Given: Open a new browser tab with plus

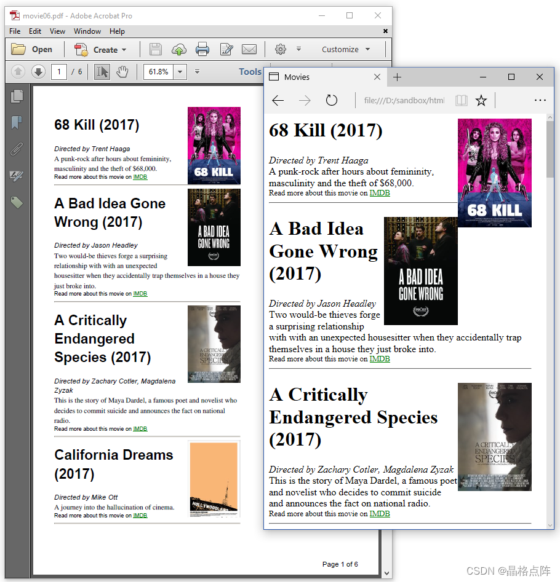Looking at the screenshot, I should tap(398, 77).
